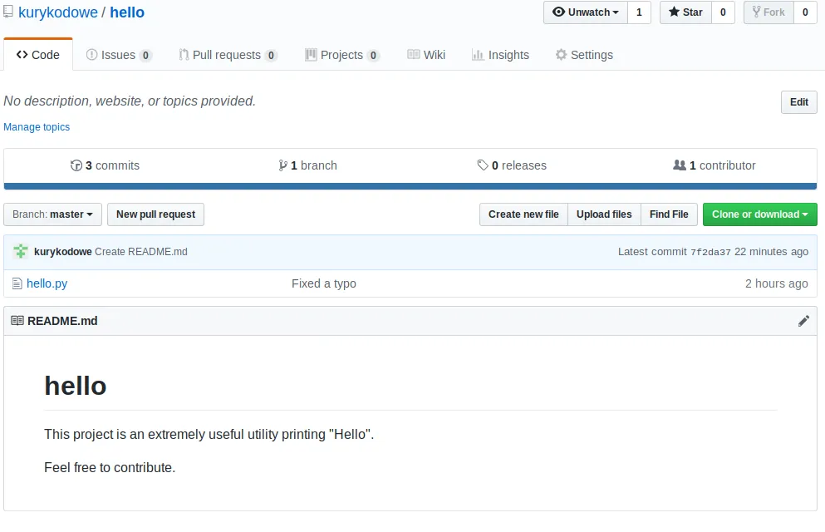Open the Insights tab

pyautogui.click(x=500, y=55)
